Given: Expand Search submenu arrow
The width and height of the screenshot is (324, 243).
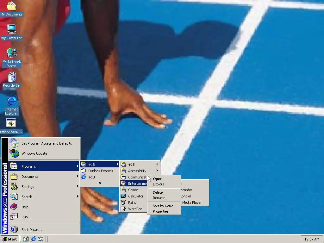Looking at the screenshot, I should (x=78, y=196).
